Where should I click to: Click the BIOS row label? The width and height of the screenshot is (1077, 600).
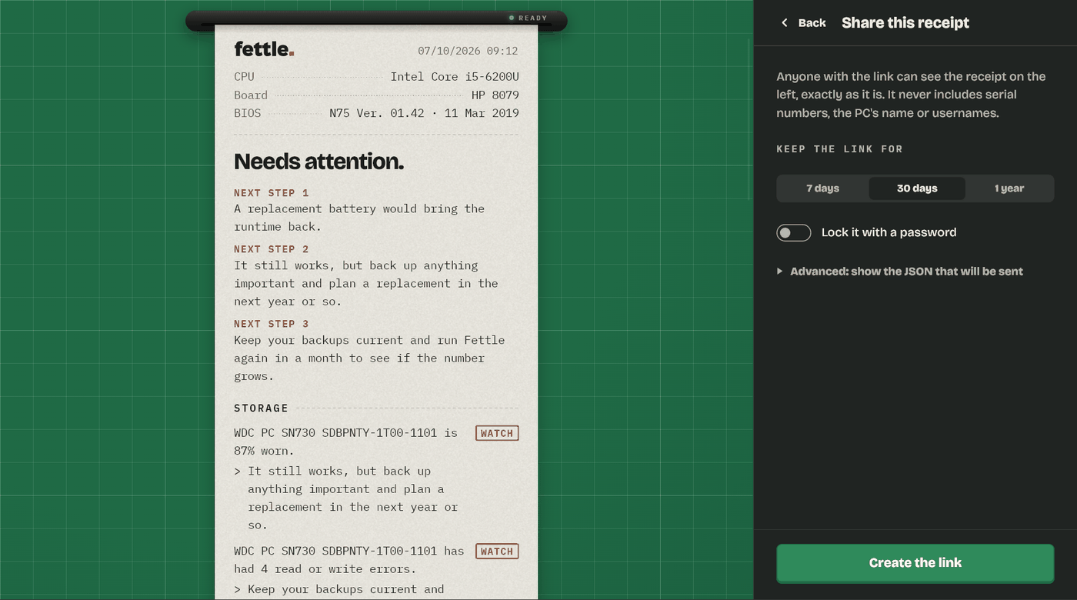point(248,113)
